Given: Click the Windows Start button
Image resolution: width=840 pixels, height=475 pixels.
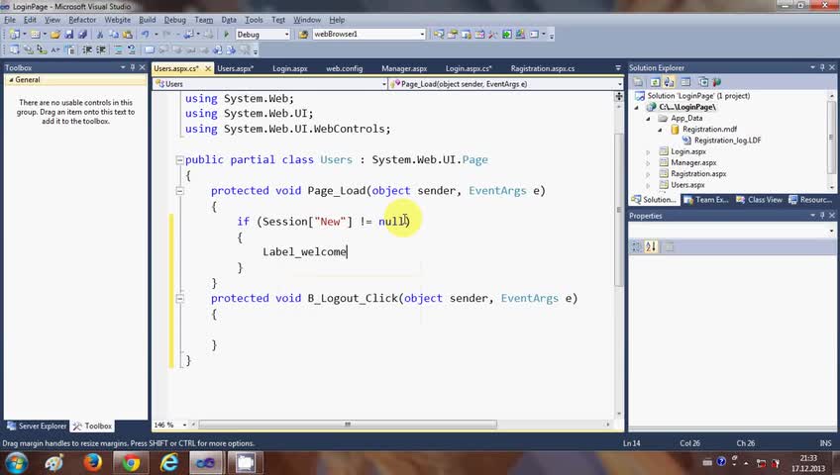Looking at the screenshot, I should (16, 462).
